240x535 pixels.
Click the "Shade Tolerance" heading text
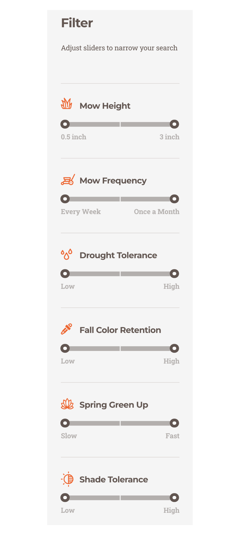(x=114, y=479)
